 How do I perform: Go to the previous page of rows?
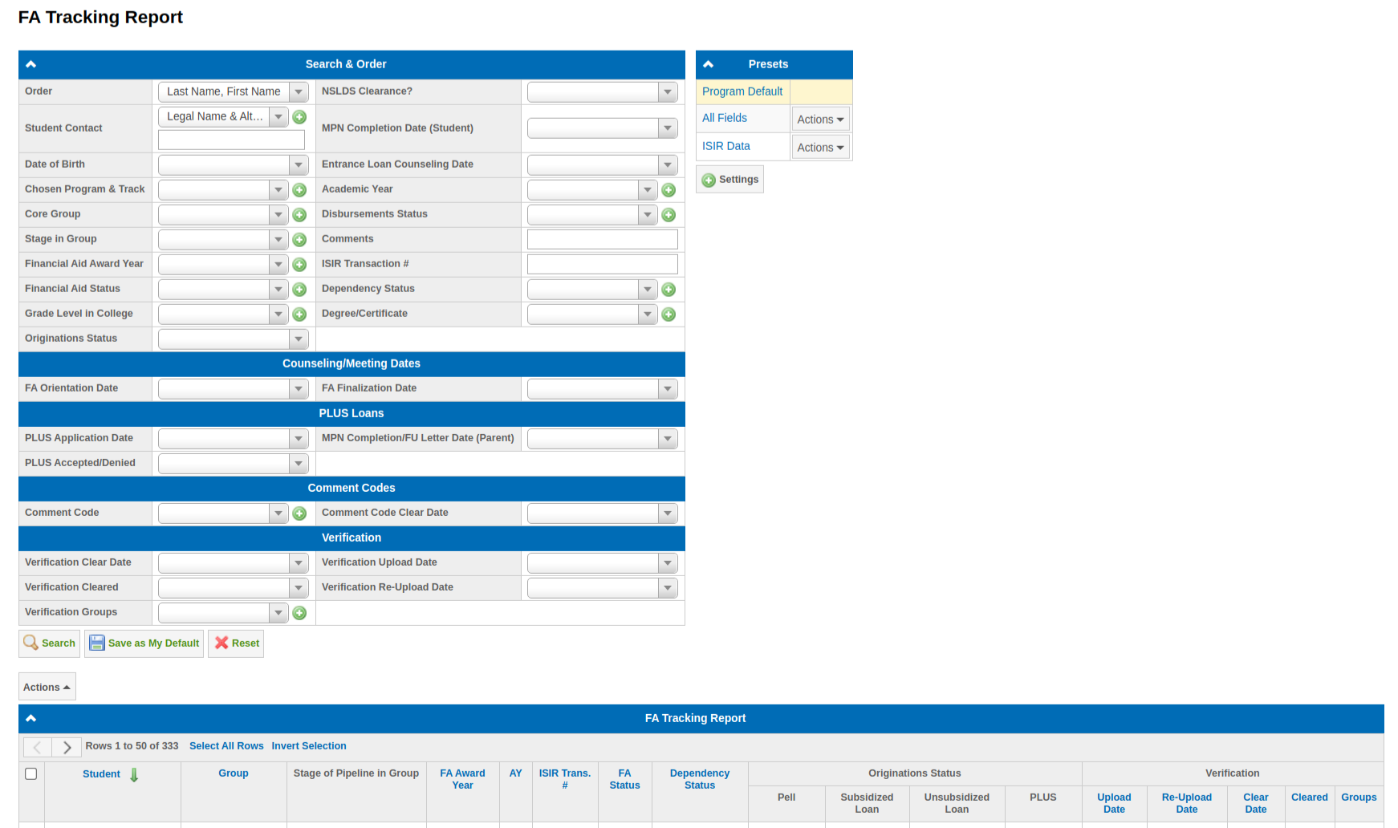[x=38, y=747]
